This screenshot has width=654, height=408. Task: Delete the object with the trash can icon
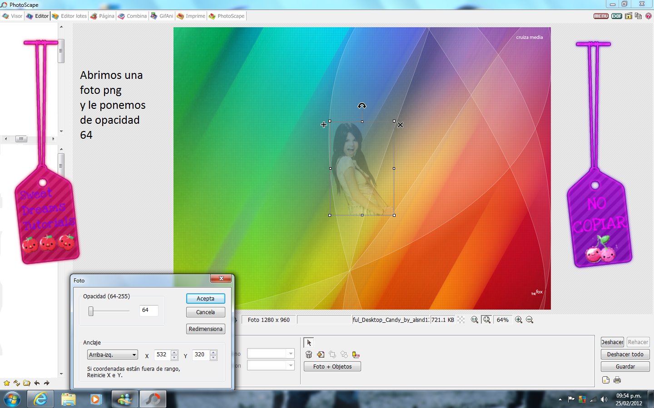coord(309,355)
